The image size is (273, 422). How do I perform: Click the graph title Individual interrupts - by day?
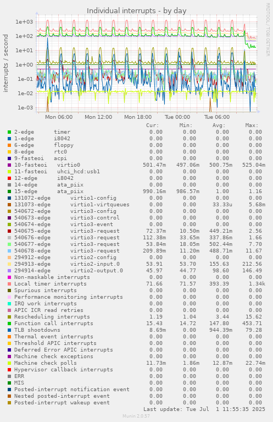(136, 11)
